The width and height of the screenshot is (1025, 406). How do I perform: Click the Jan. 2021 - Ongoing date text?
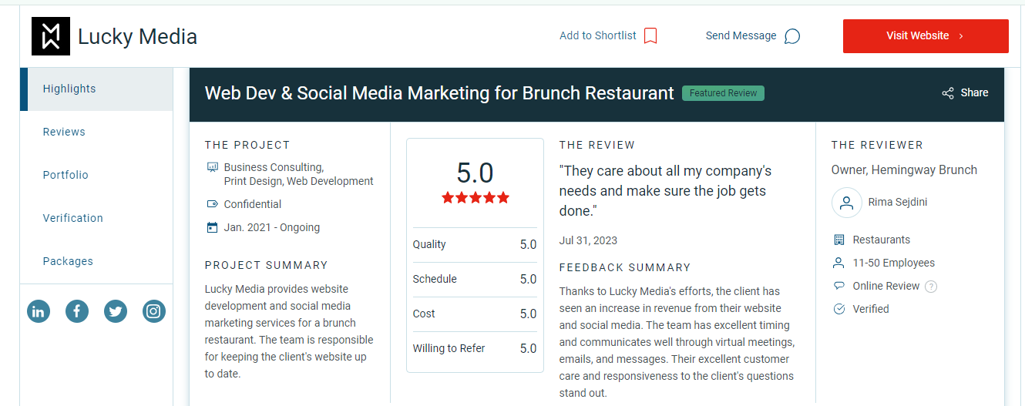coord(272,227)
